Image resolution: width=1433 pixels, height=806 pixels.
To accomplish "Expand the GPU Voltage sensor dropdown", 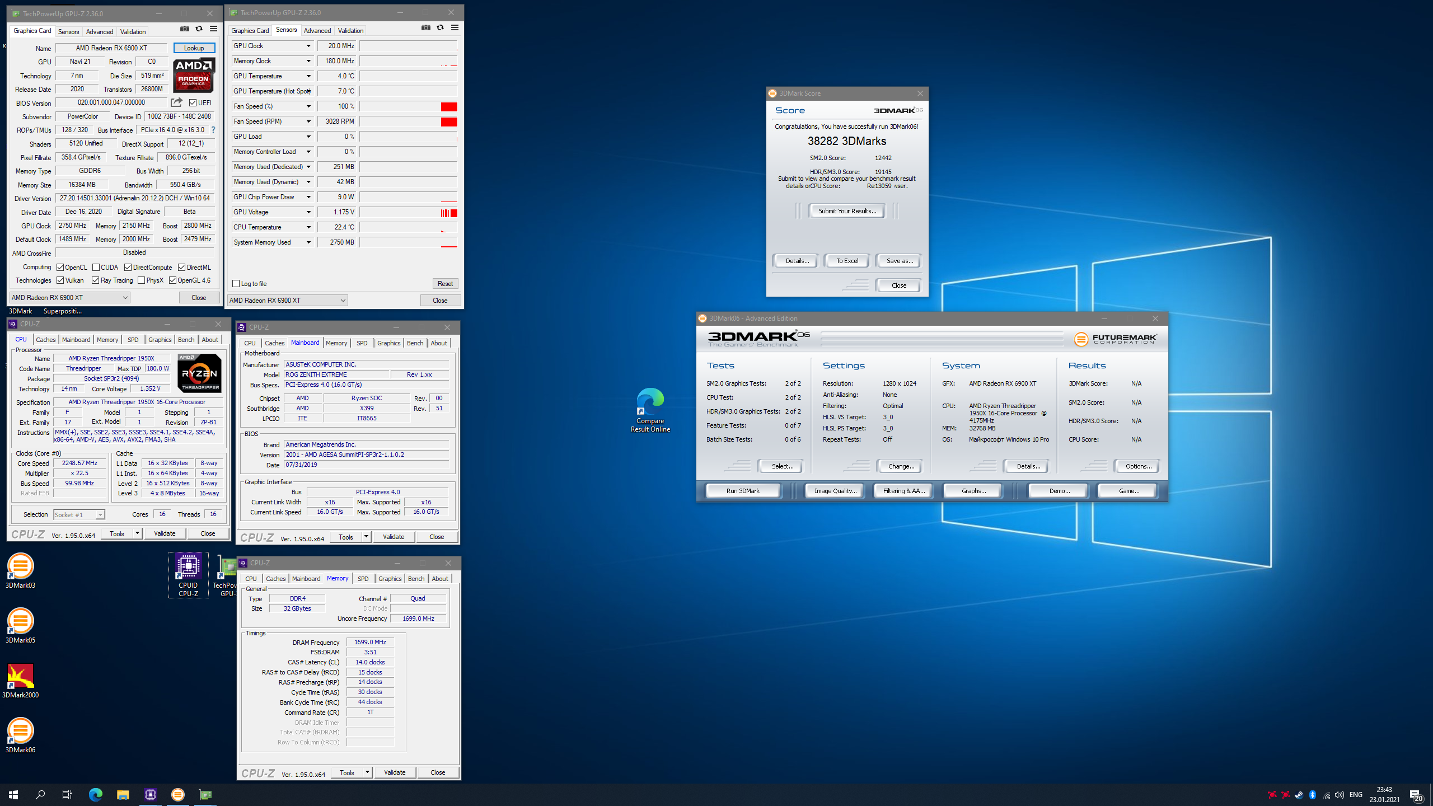I will [308, 212].
